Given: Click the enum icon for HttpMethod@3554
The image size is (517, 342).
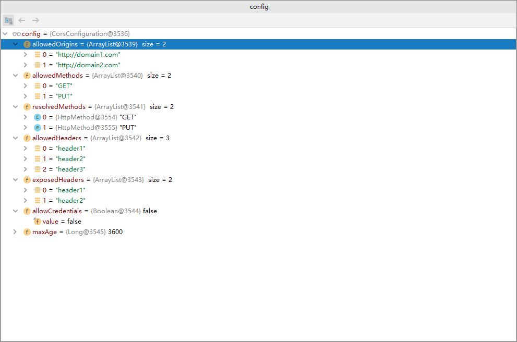Looking at the screenshot, I should (x=38, y=117).
